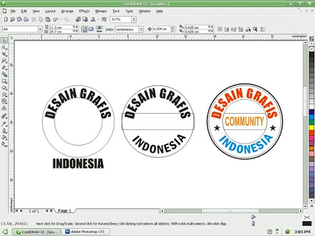The image size is (315, 236).
Task: Select the Eyedropper tool
Action: [x=4, y=124]
